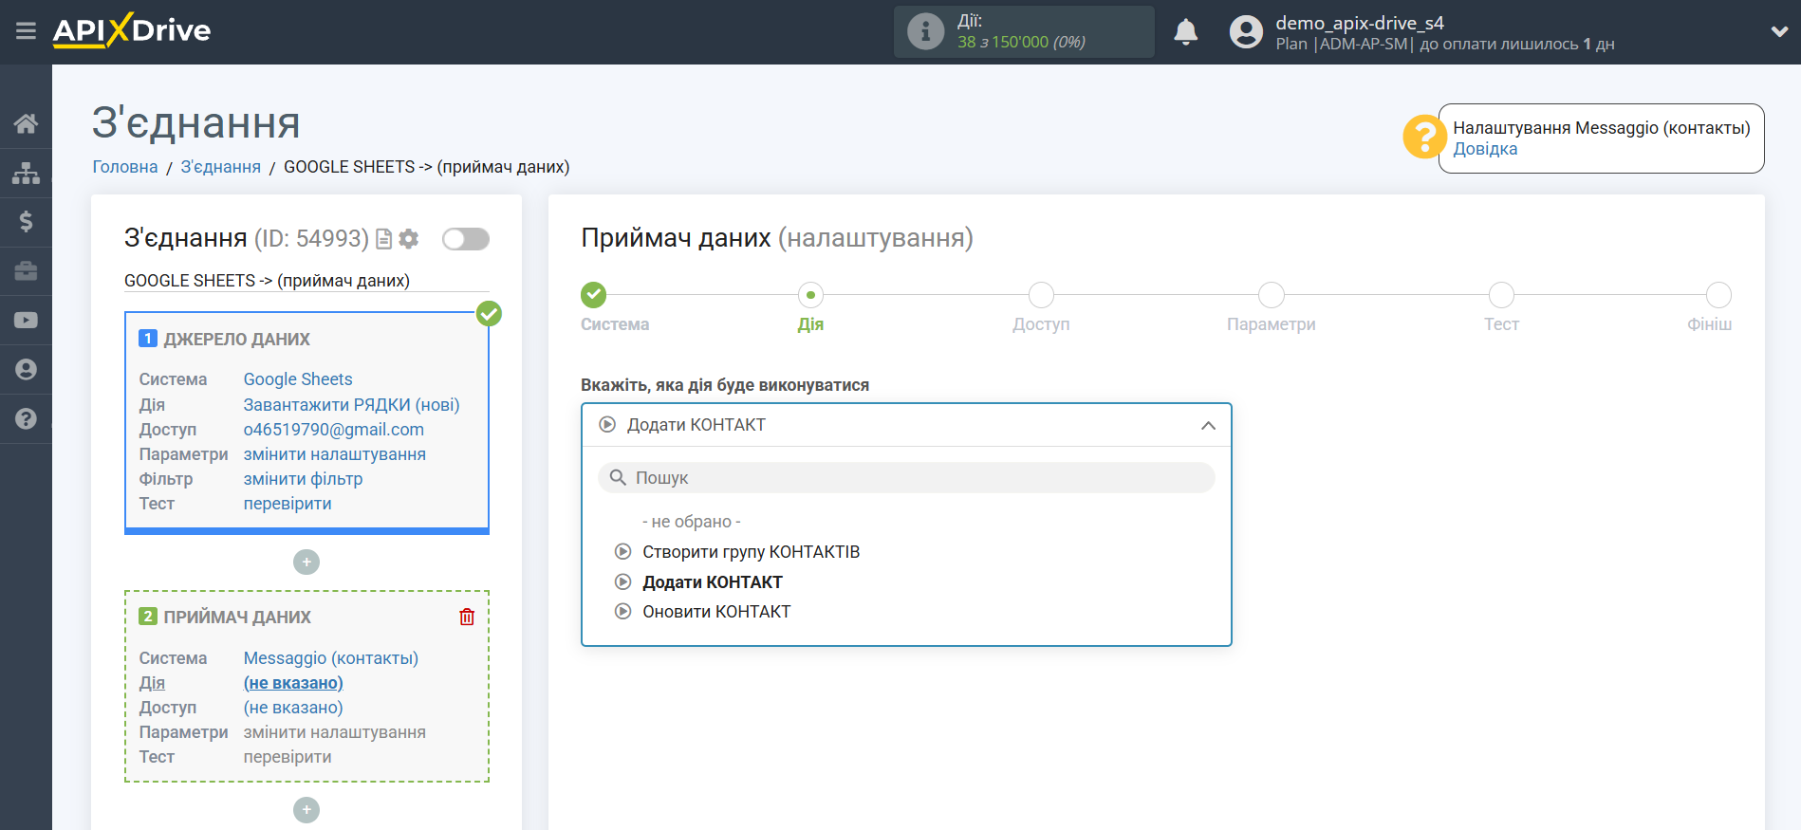This screenshot has height=830, width=1801.
Task: Go to Дія step
Action: coord(810,295)
